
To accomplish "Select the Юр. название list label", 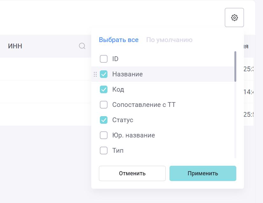I will 134,135.
